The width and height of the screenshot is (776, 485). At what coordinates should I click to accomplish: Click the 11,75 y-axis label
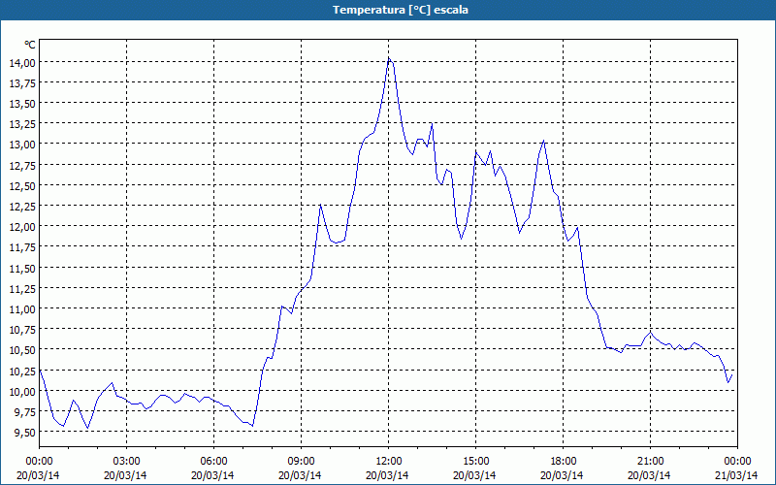[x=22, y=247]
